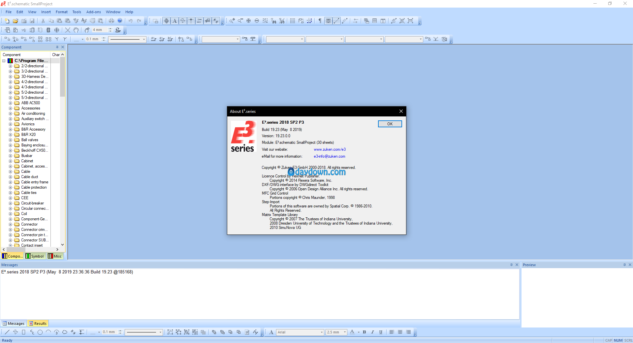Switch to the Results tab
Viewport: 633px width, 343px height.
pyautogui.click(x=38, y=324)
